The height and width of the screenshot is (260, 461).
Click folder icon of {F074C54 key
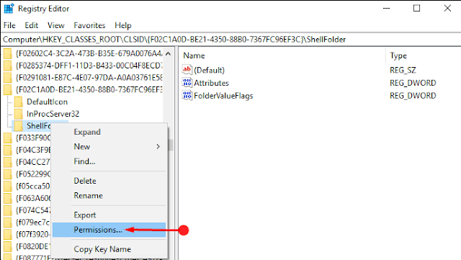tap(8, 210)
